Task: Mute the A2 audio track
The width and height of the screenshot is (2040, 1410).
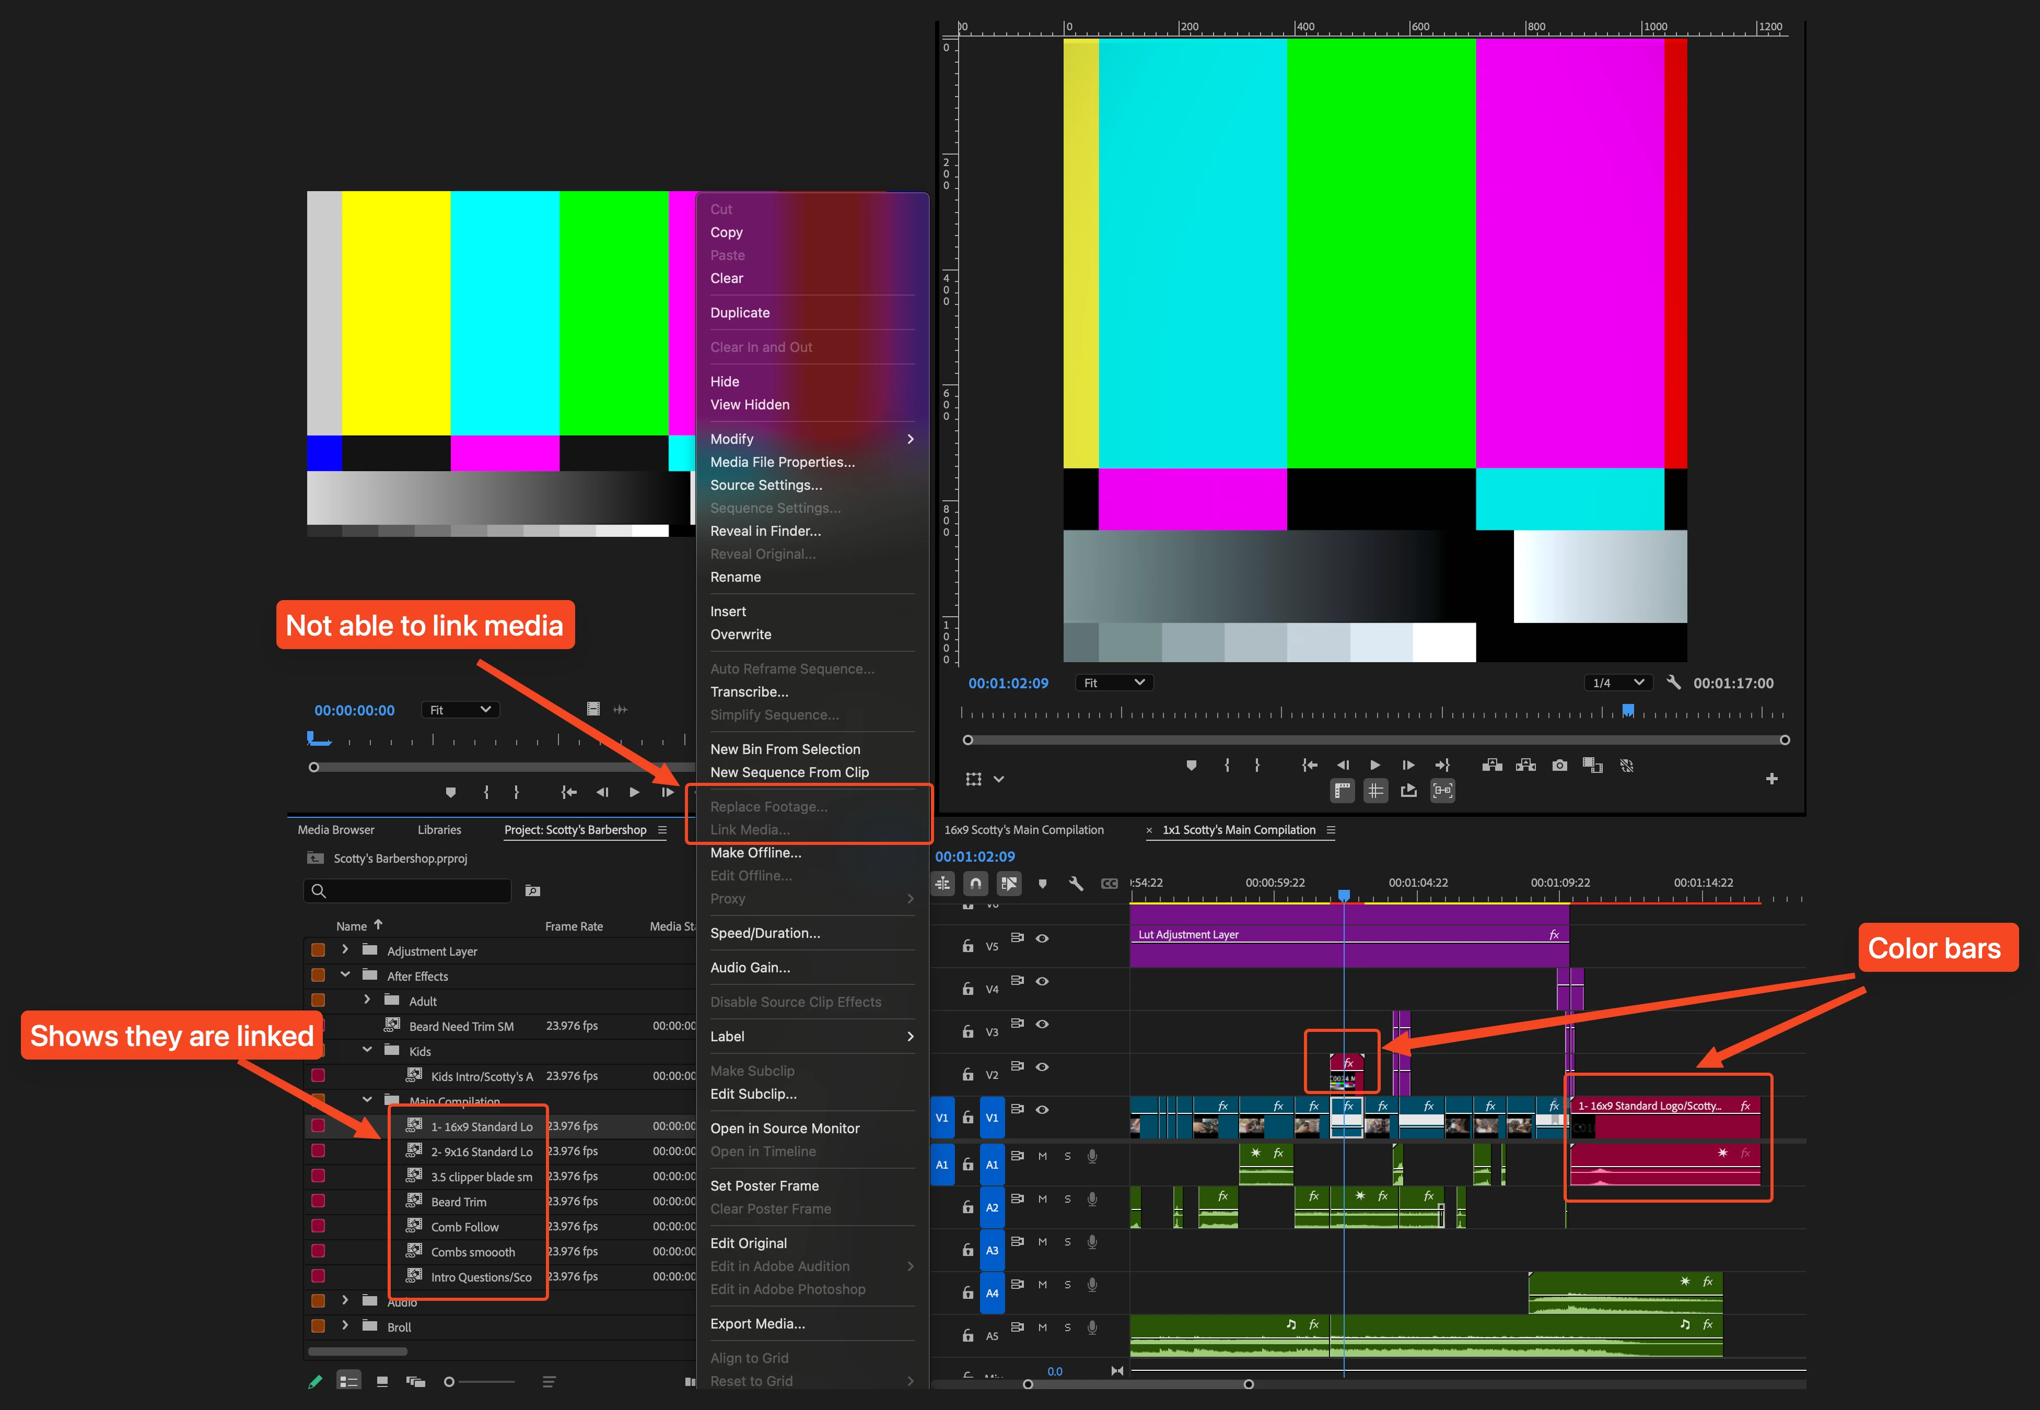Action: pos(1043,1199)
